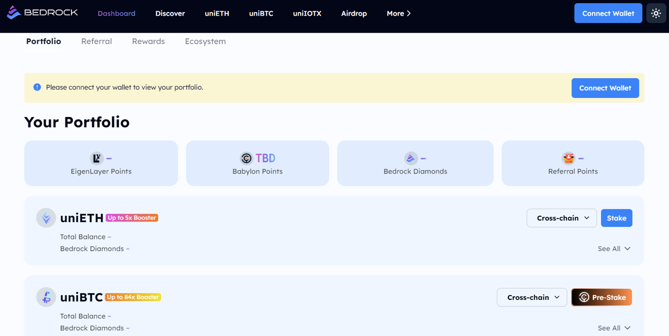Switch to the Rewards tab
This screenshot has width=669, height=336.
pos(148,41)
